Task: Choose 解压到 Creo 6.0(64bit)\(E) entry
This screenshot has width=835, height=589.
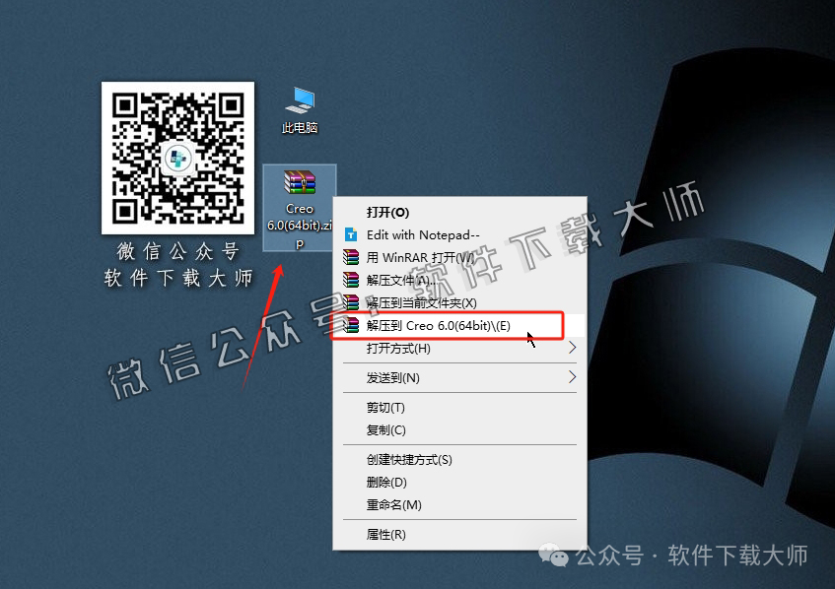Action: click(459, 326)
